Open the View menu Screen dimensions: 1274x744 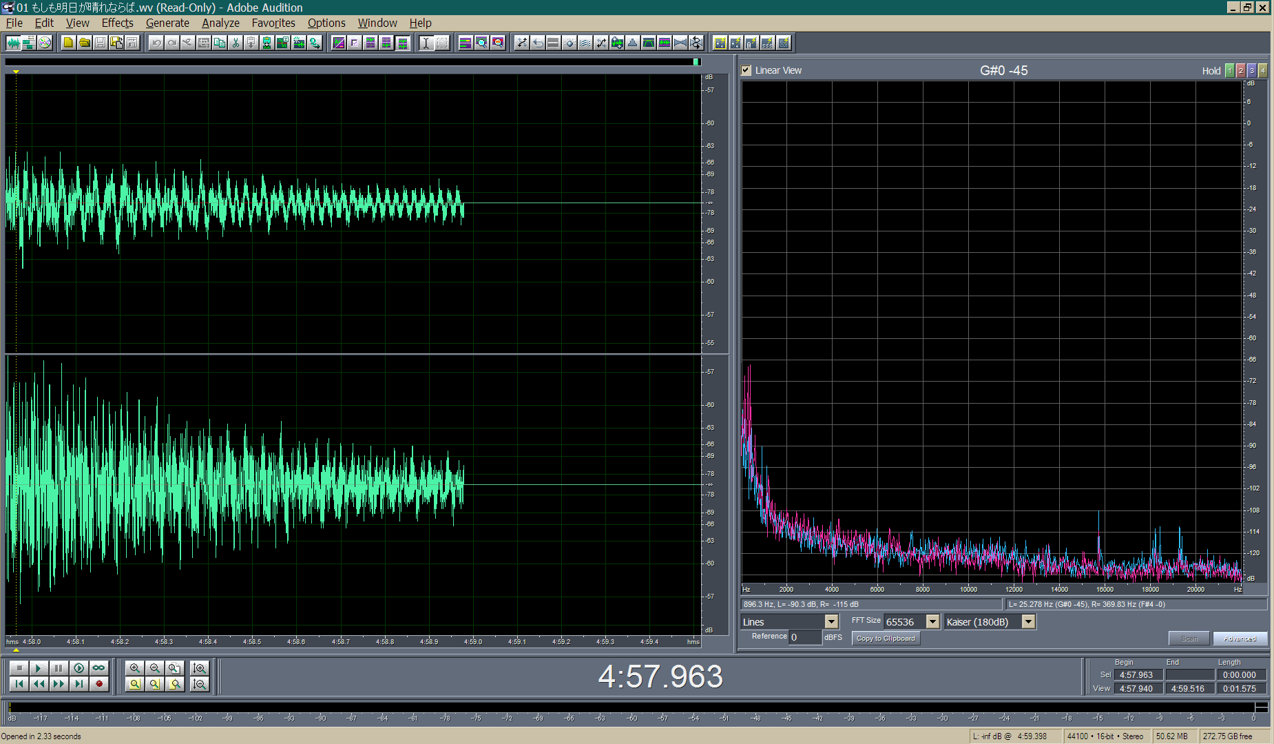click(78, 23)
